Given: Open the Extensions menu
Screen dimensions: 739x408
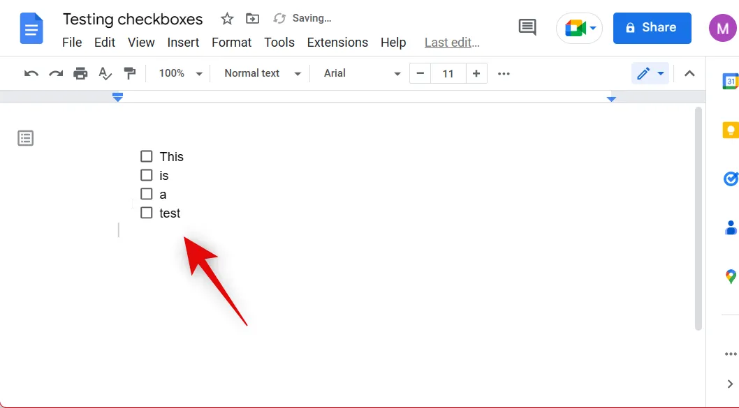Looking at the screenshot, I should tap(337, 43).
